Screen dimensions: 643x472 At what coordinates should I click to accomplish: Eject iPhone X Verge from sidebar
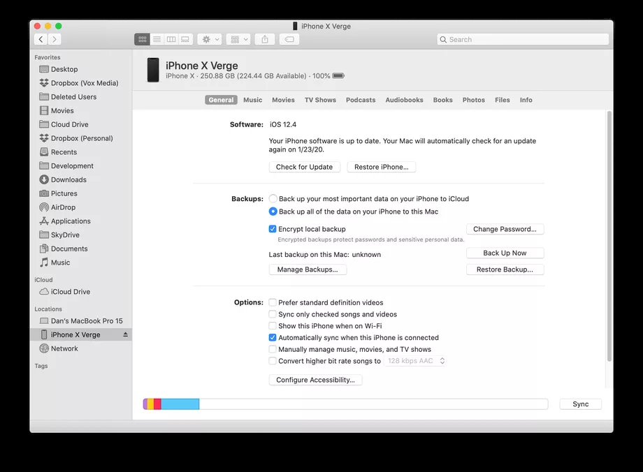125,334
